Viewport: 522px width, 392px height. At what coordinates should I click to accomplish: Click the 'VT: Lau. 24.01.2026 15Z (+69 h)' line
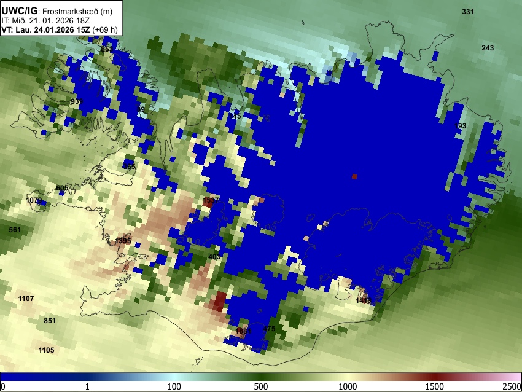(x=60, y=29)
